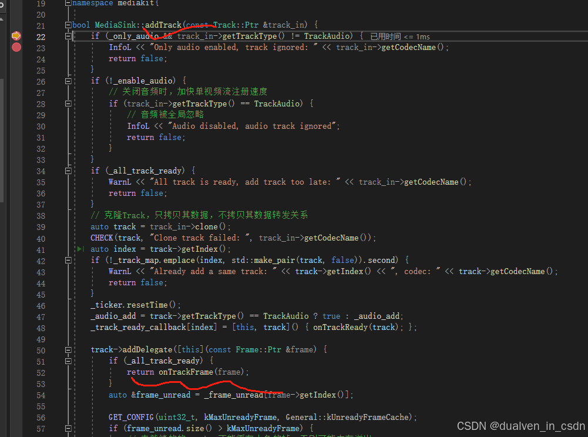Collapse the if block fold at line 26
Screen dimensions: 588x437
68,81
